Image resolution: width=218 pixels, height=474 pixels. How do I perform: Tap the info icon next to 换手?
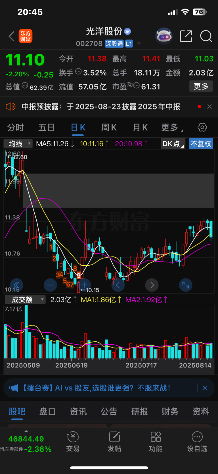pos(78,72)
